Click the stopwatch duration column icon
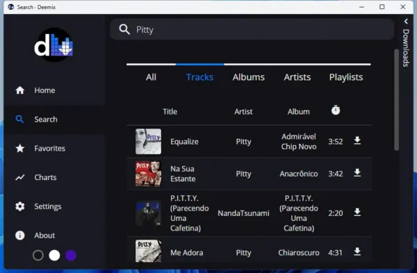This screenshot has width=417, height=273. 336,110
